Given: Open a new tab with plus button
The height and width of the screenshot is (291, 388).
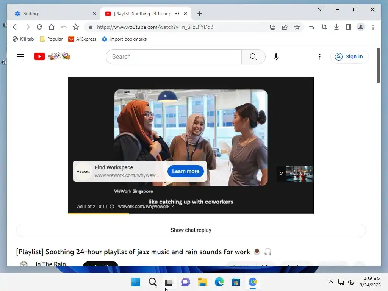Looking at the screenshot, I should pos(200,14).
